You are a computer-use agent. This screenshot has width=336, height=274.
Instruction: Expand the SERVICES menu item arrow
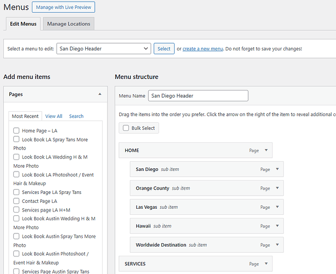[x=266, y=264]
